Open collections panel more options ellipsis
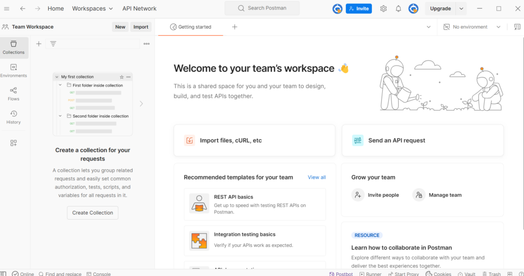Viewport: 524px width, 276px height. (x=146, y=44)
